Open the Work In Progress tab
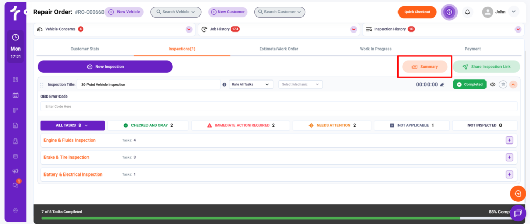The width and height of the screenshot is (530, 224). [x=376, y=49]
